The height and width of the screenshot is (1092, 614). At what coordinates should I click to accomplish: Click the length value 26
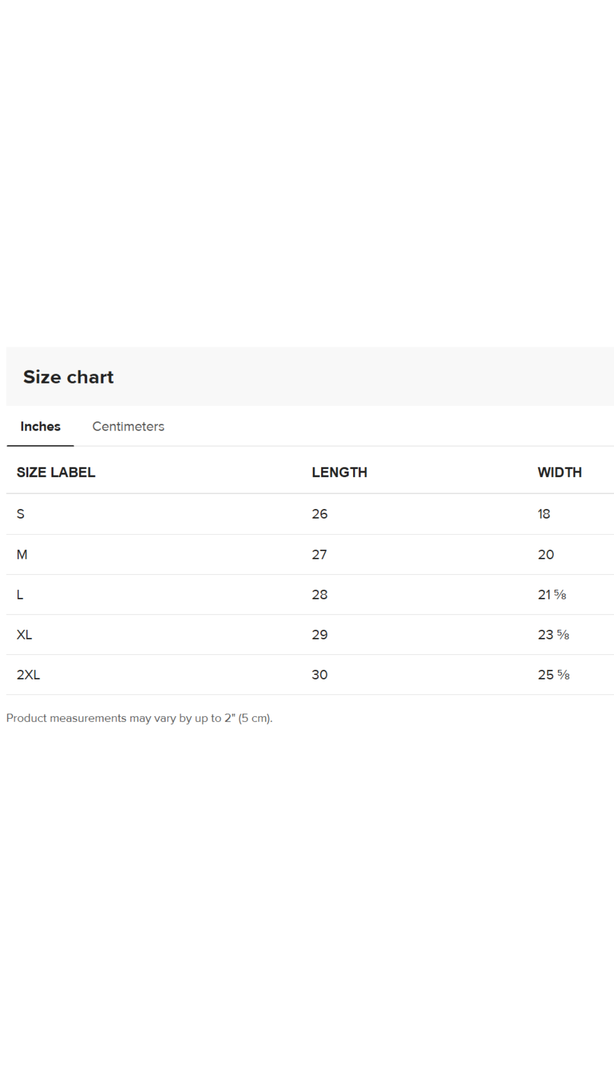click(319, 514)
